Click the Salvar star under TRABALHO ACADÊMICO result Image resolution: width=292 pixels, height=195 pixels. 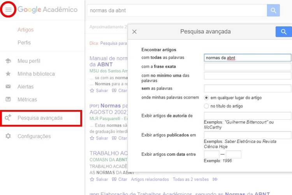tap(92, 179)
